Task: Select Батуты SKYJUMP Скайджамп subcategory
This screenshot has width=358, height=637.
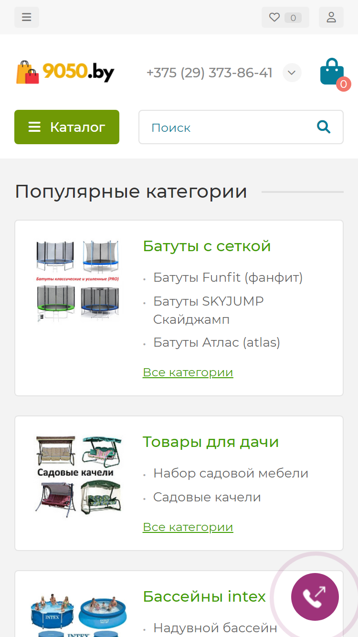Action: [209, 310]
